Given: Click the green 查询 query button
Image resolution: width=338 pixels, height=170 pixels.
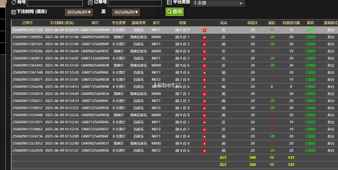Looking at the screenshot, I should pos(174,12).
